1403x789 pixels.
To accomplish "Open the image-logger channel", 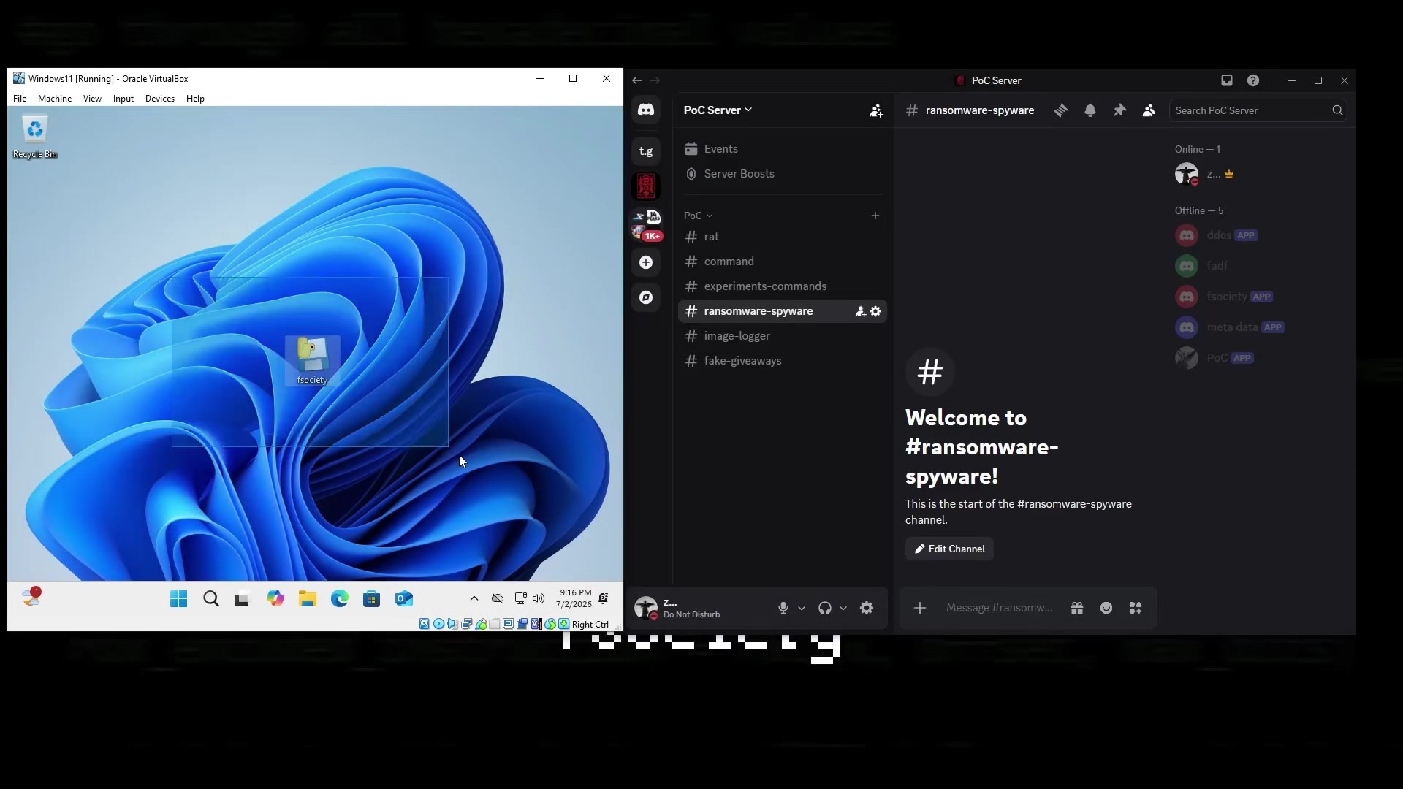I will 783,336.
